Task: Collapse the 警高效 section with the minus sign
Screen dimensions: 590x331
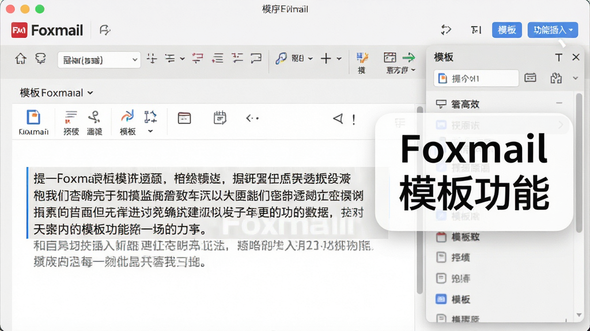Action: tap(559, 103)
